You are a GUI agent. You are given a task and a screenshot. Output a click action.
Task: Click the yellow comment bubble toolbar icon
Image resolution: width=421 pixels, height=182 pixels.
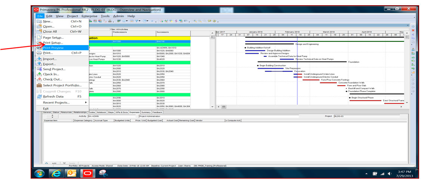(210, 21)
